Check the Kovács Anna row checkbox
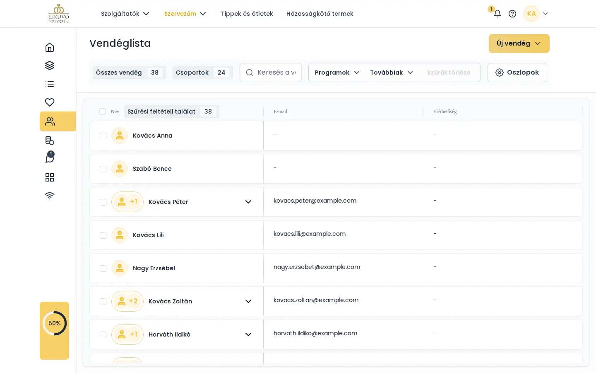The height and width of the screenshot is (373, 596). click(x=103, y=136)
